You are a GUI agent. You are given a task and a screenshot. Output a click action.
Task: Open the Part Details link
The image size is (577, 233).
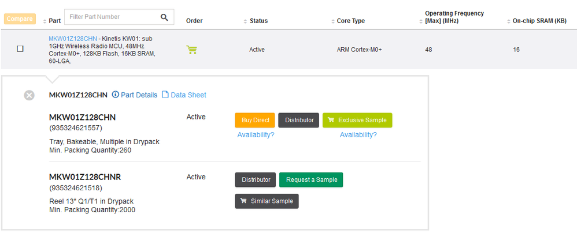134,95
